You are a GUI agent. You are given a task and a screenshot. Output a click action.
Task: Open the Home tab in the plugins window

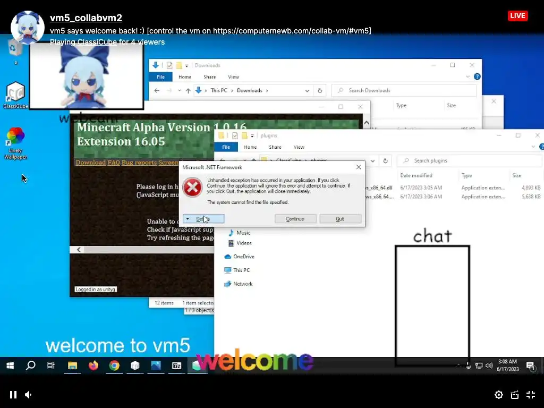[250, 147]
